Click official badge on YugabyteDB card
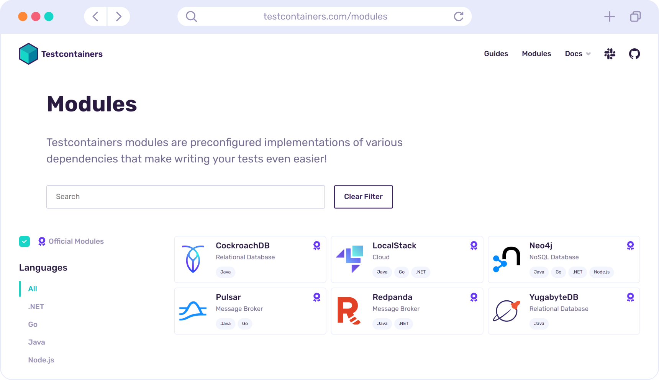This screenshot has width=659, height=380. click(x=630, y=297)
